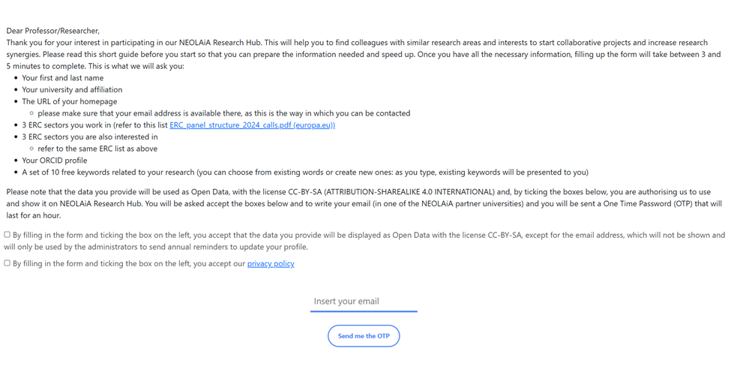
Task: Focus the Insert your email field
Action: click(x=364, y=301)
